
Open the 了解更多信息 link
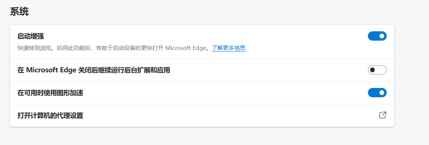229,48
